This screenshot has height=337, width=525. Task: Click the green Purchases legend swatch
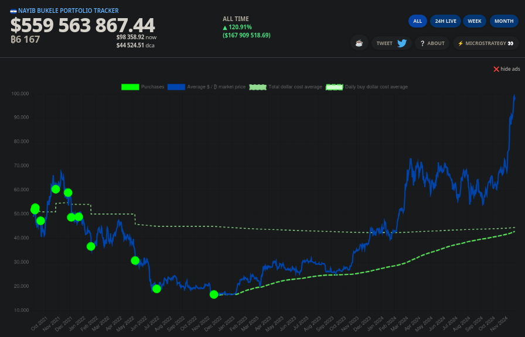tap(130, 87)
